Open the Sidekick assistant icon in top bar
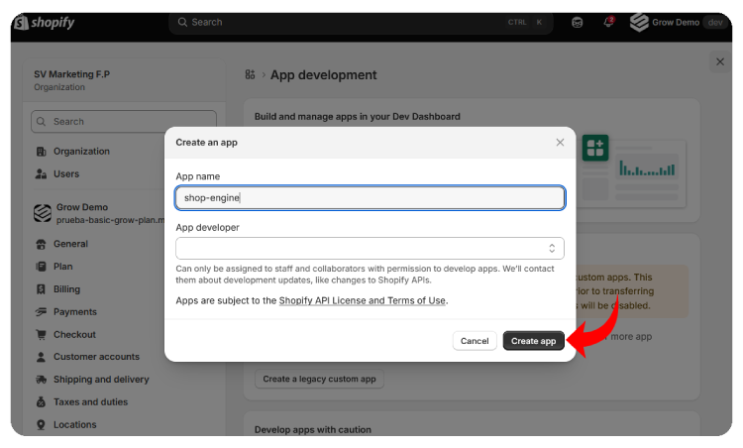743x448 pixels. [x=577, y=22]
